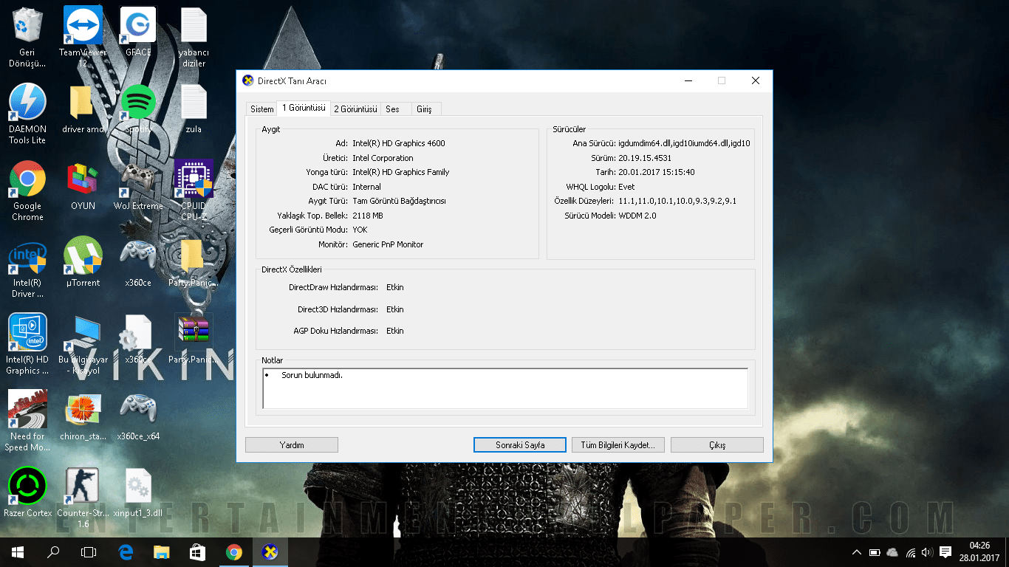Show hidden system tray icons
The width and height of the screenshot is (1009, 567).
click(x=857, y=552)
